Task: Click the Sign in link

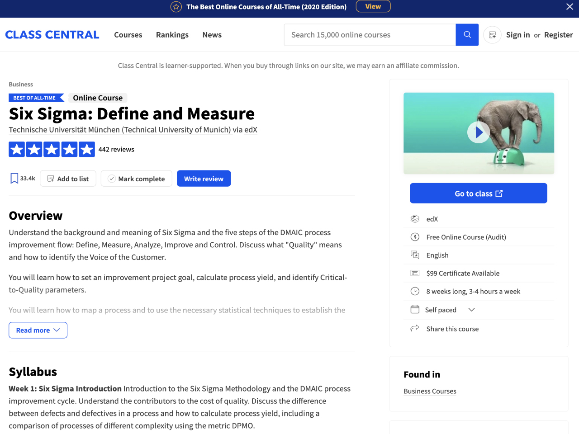Action: [x=518, y=35]
